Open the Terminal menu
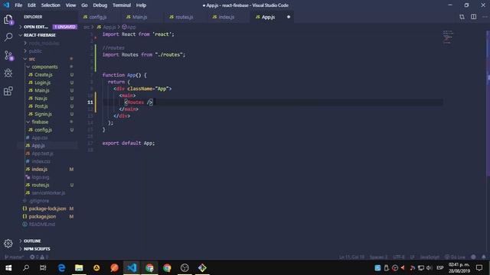 click(122, 5)
